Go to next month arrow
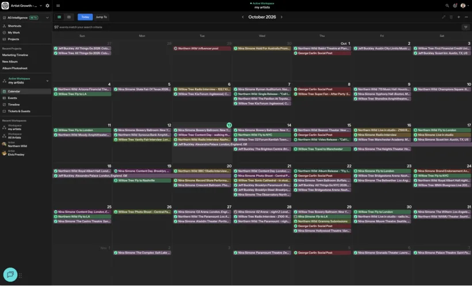This screenshot has width=472, height=295. (x=281, y=17)
